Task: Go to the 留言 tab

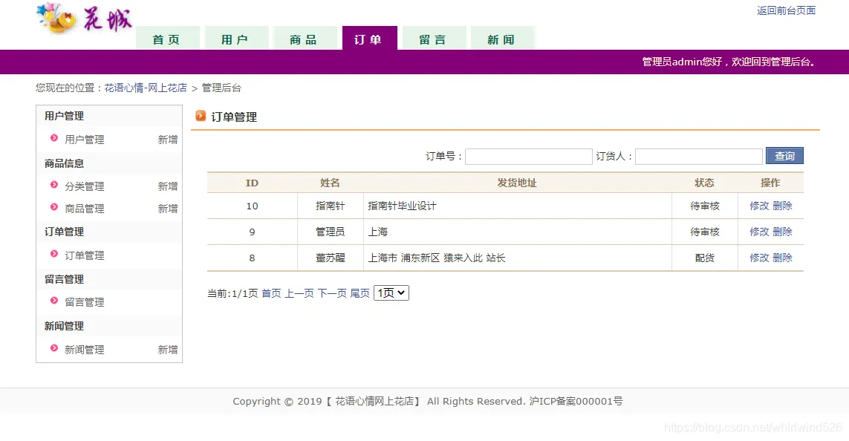Action: [434, 39]
